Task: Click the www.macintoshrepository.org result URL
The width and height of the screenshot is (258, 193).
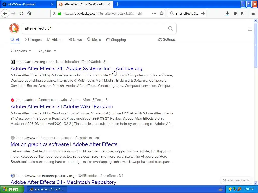Action: click(70, 176)
